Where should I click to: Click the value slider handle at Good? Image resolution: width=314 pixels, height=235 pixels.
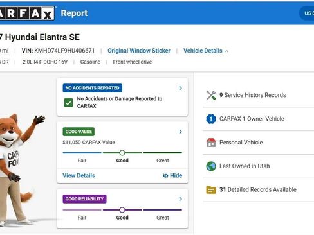(x=122, y=153)
